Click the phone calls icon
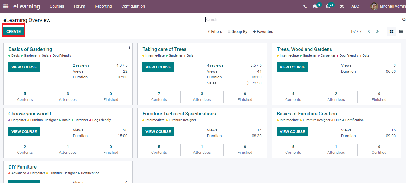The height and width of the screenshot is (183, 406). point(305,6)
